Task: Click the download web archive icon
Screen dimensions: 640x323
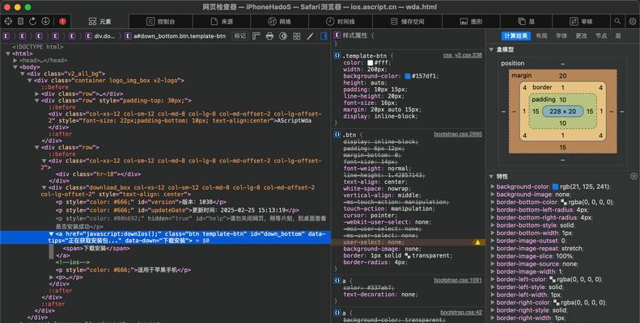Action: click(x=45, y=21)
